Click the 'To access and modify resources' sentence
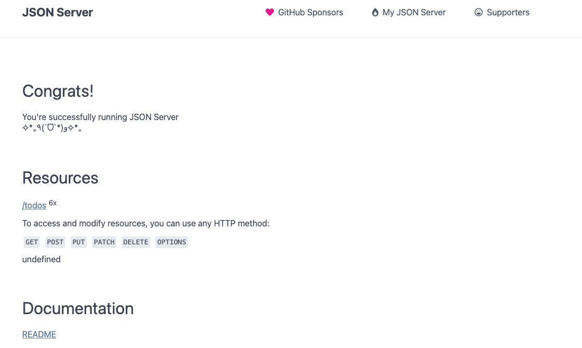The width and height of the screenshot is (582, 348). (x=146, y=223)
